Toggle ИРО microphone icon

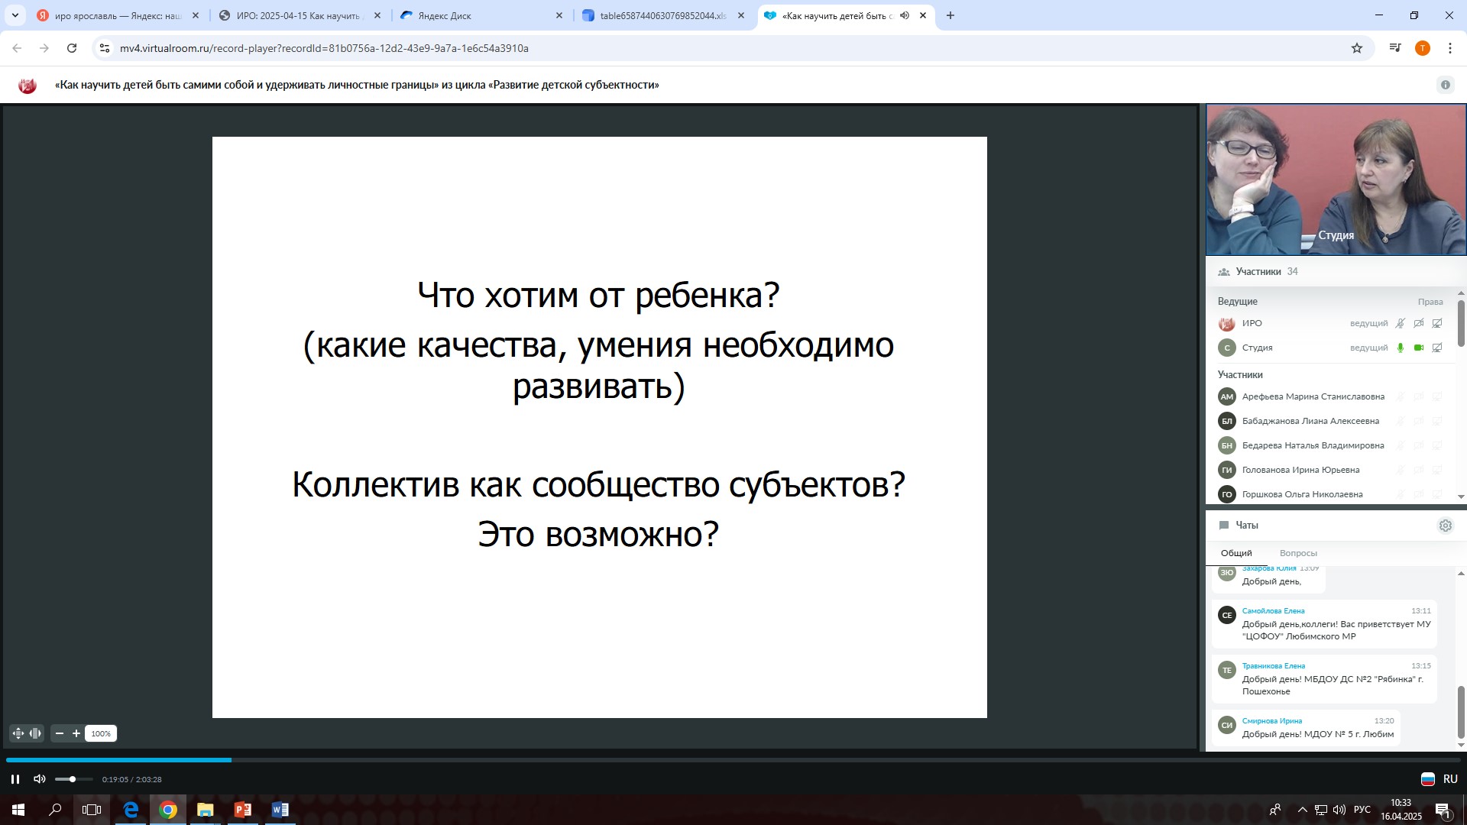1401,323
